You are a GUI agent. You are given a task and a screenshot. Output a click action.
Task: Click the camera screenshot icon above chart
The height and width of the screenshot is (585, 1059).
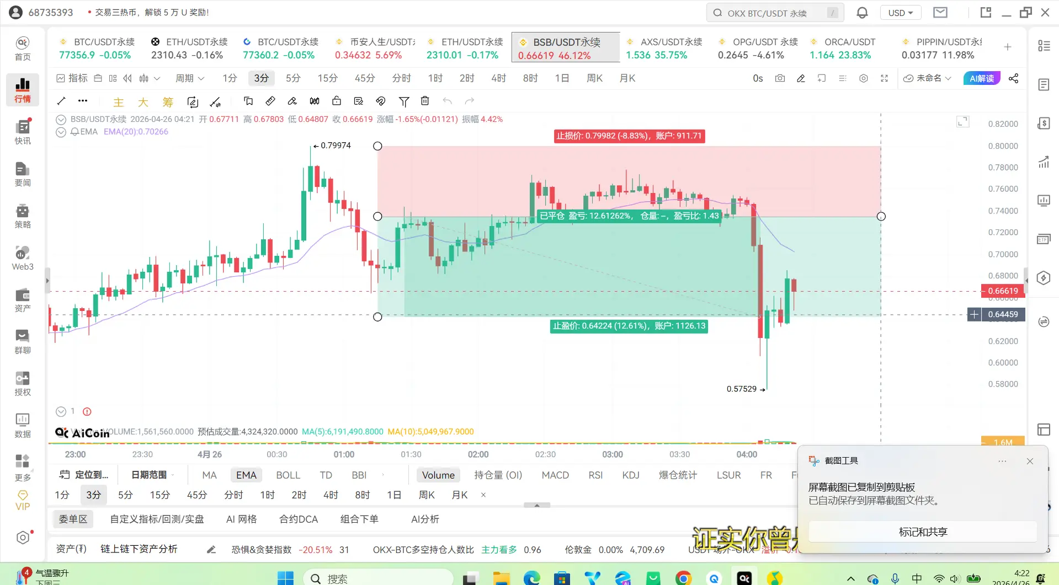[780, 78]
